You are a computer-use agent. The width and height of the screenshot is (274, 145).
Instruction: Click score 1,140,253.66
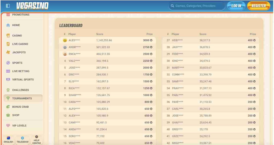pyautogui.click(x=104, y=40)
